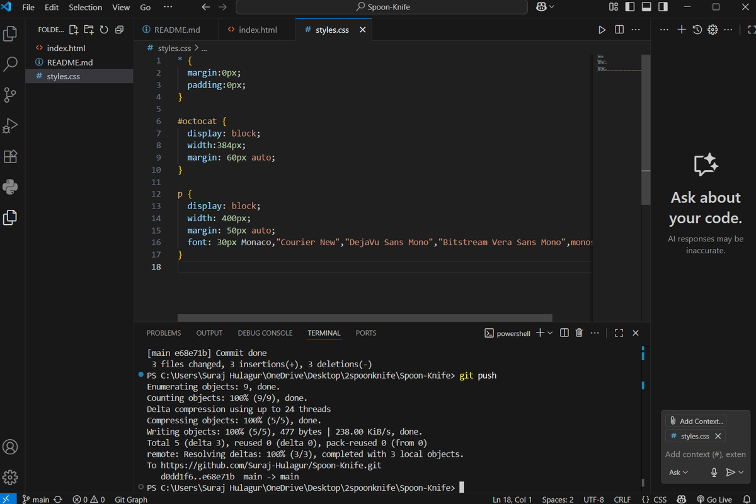Go forward using the navigation arrow
Viewport: 756px width, 504px height.
(222, 7)
